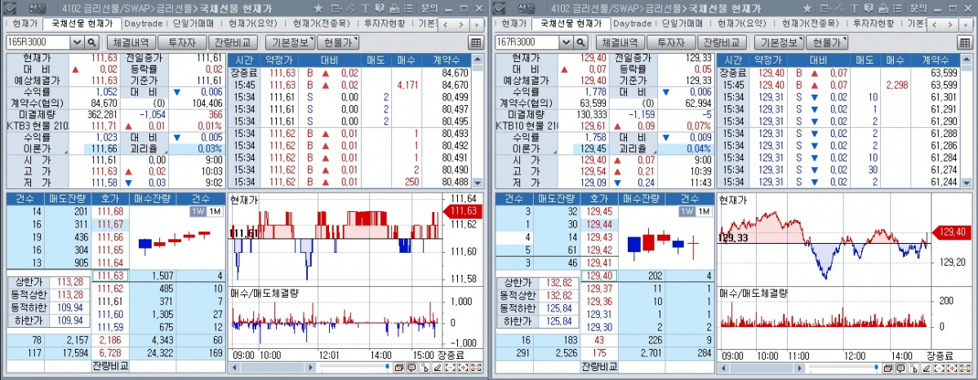Open list icon in left window title bar
This screenshot has height=380, width=978.
[x=407, y=9]
